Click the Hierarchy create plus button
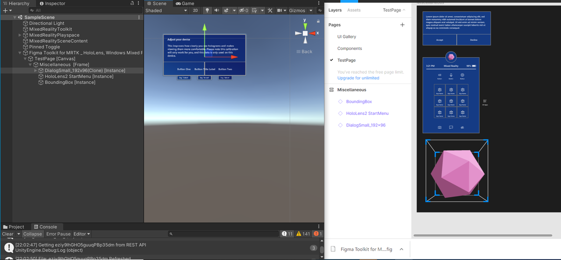Screen dimensions: 561x260 tap(5, 10)
